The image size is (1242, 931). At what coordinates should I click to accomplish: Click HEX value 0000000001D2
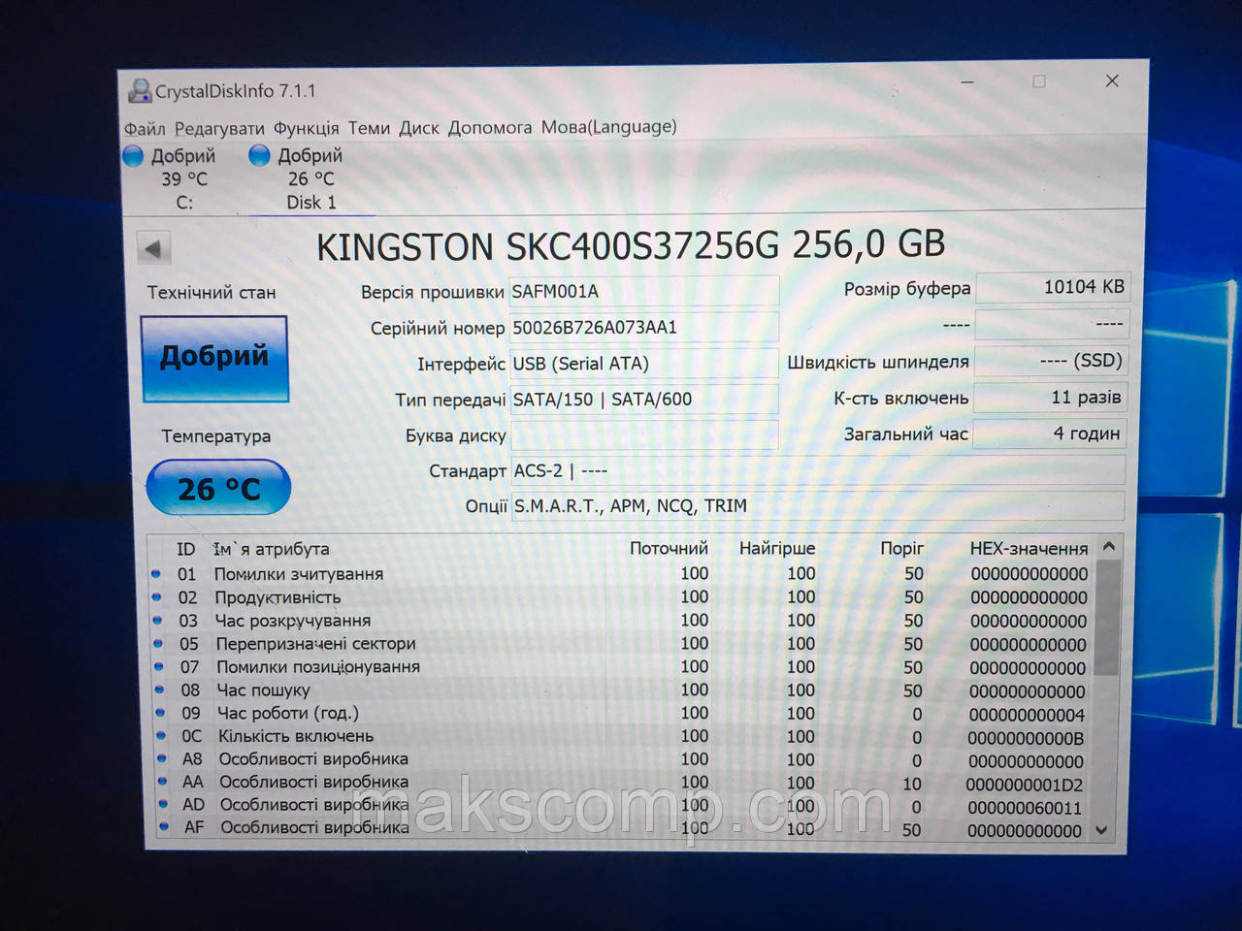1025,785
